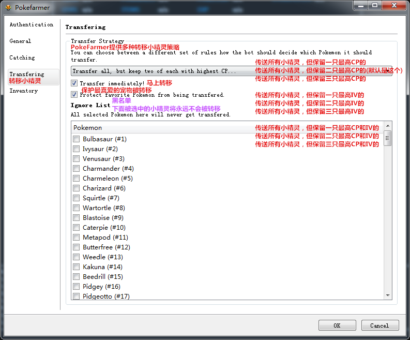Check the Charmander (#4) checkbox

(77, 169)
